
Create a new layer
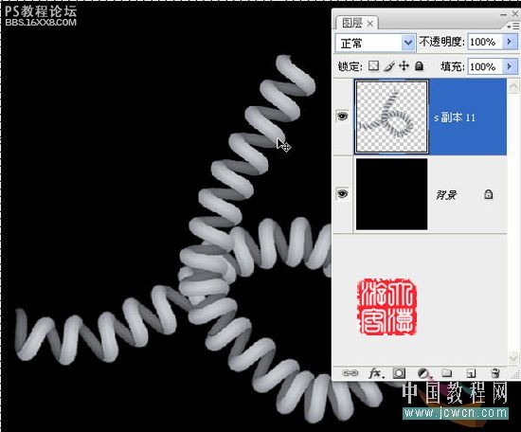[x=471, y=373]
